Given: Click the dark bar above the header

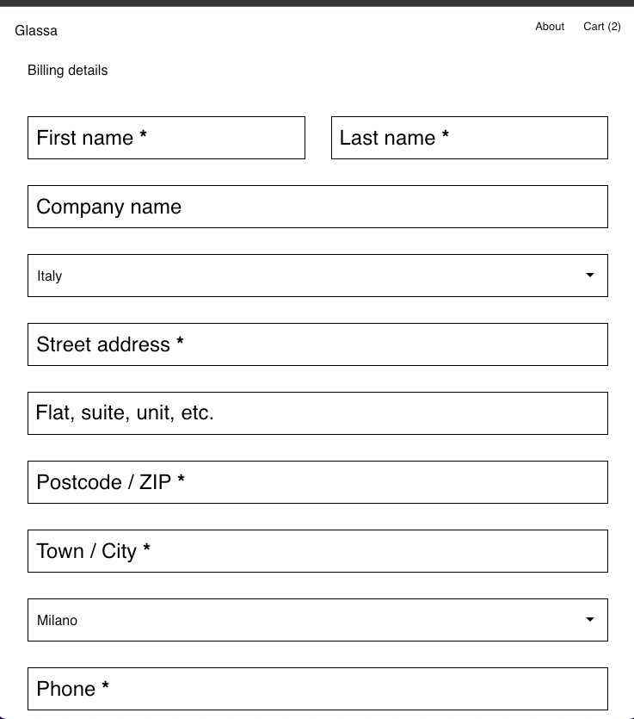Looking at the screenshot, I should click(x=317, y=3).
